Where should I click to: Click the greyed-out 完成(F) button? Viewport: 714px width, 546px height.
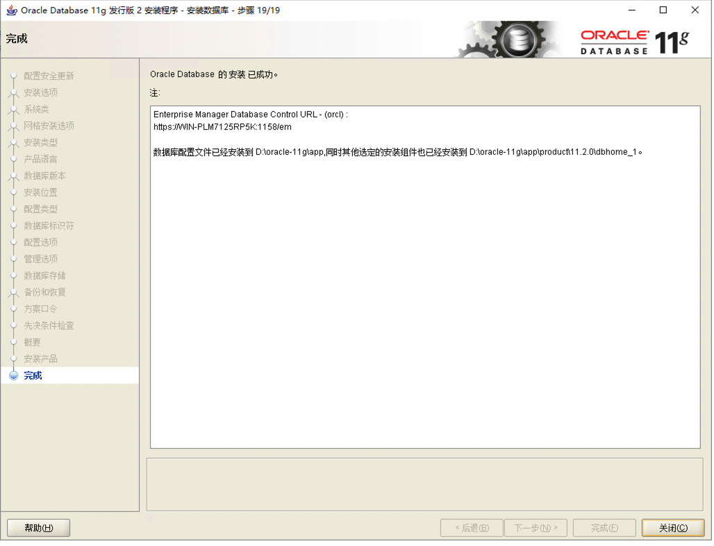click(x=604, y=528)
